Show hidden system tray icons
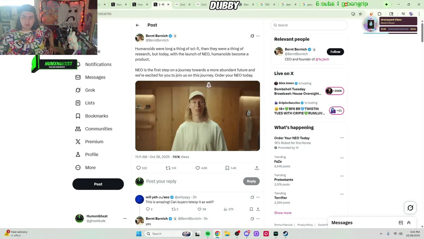Viewport: 424px width, 239px height. pos(381,234)
